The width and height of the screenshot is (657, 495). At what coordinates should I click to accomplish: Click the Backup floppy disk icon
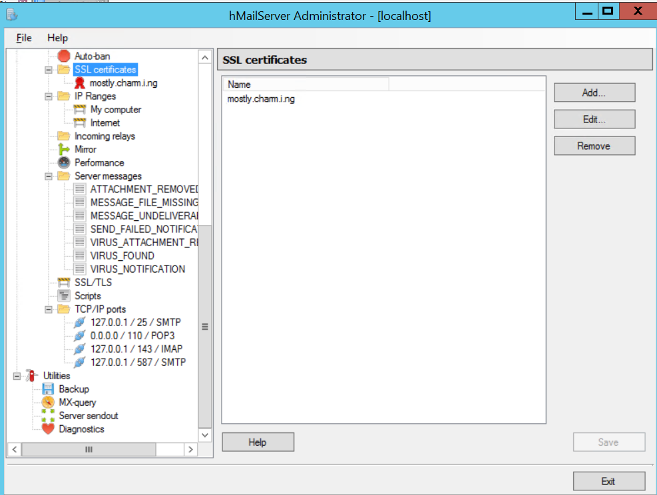(48, 389)
